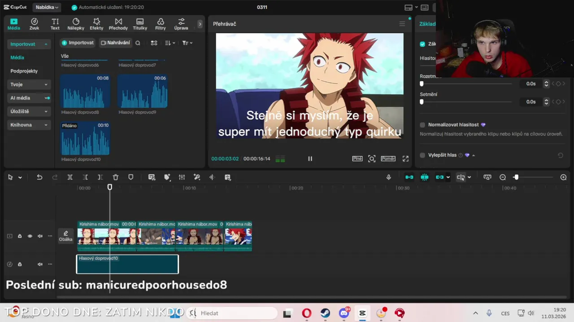Record voiceover with microphone icon
This screenshot has width=574, height=322.
click(x=389, y=178)
